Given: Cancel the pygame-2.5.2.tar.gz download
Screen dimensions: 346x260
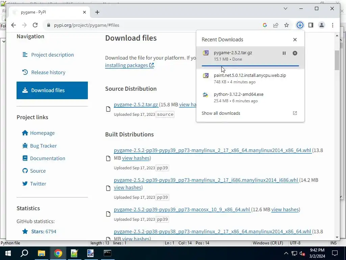Looking at the screenshot, I should (295, 53).
